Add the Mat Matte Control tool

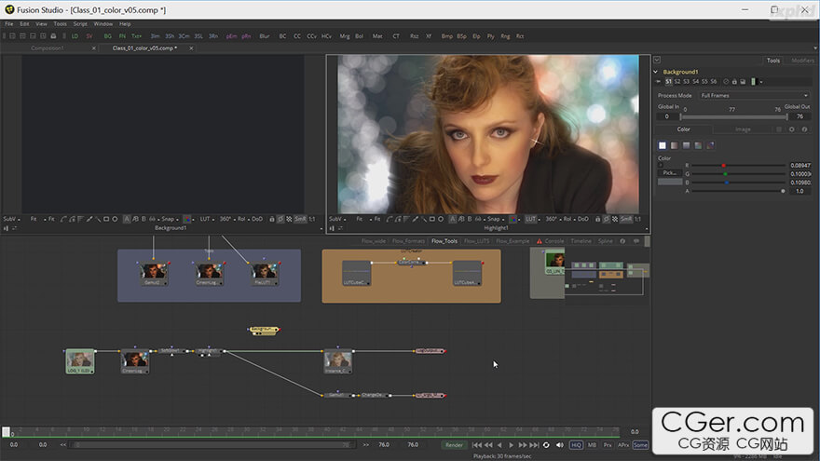(x=377, y=36)
